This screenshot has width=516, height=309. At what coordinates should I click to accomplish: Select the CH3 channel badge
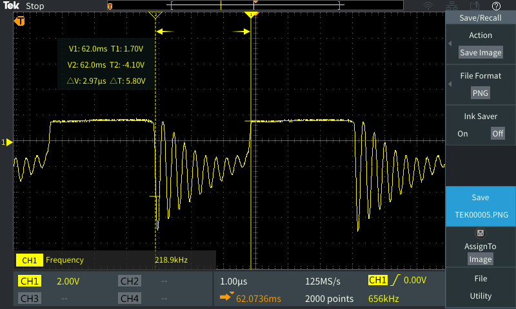click(x=29, y=299)
